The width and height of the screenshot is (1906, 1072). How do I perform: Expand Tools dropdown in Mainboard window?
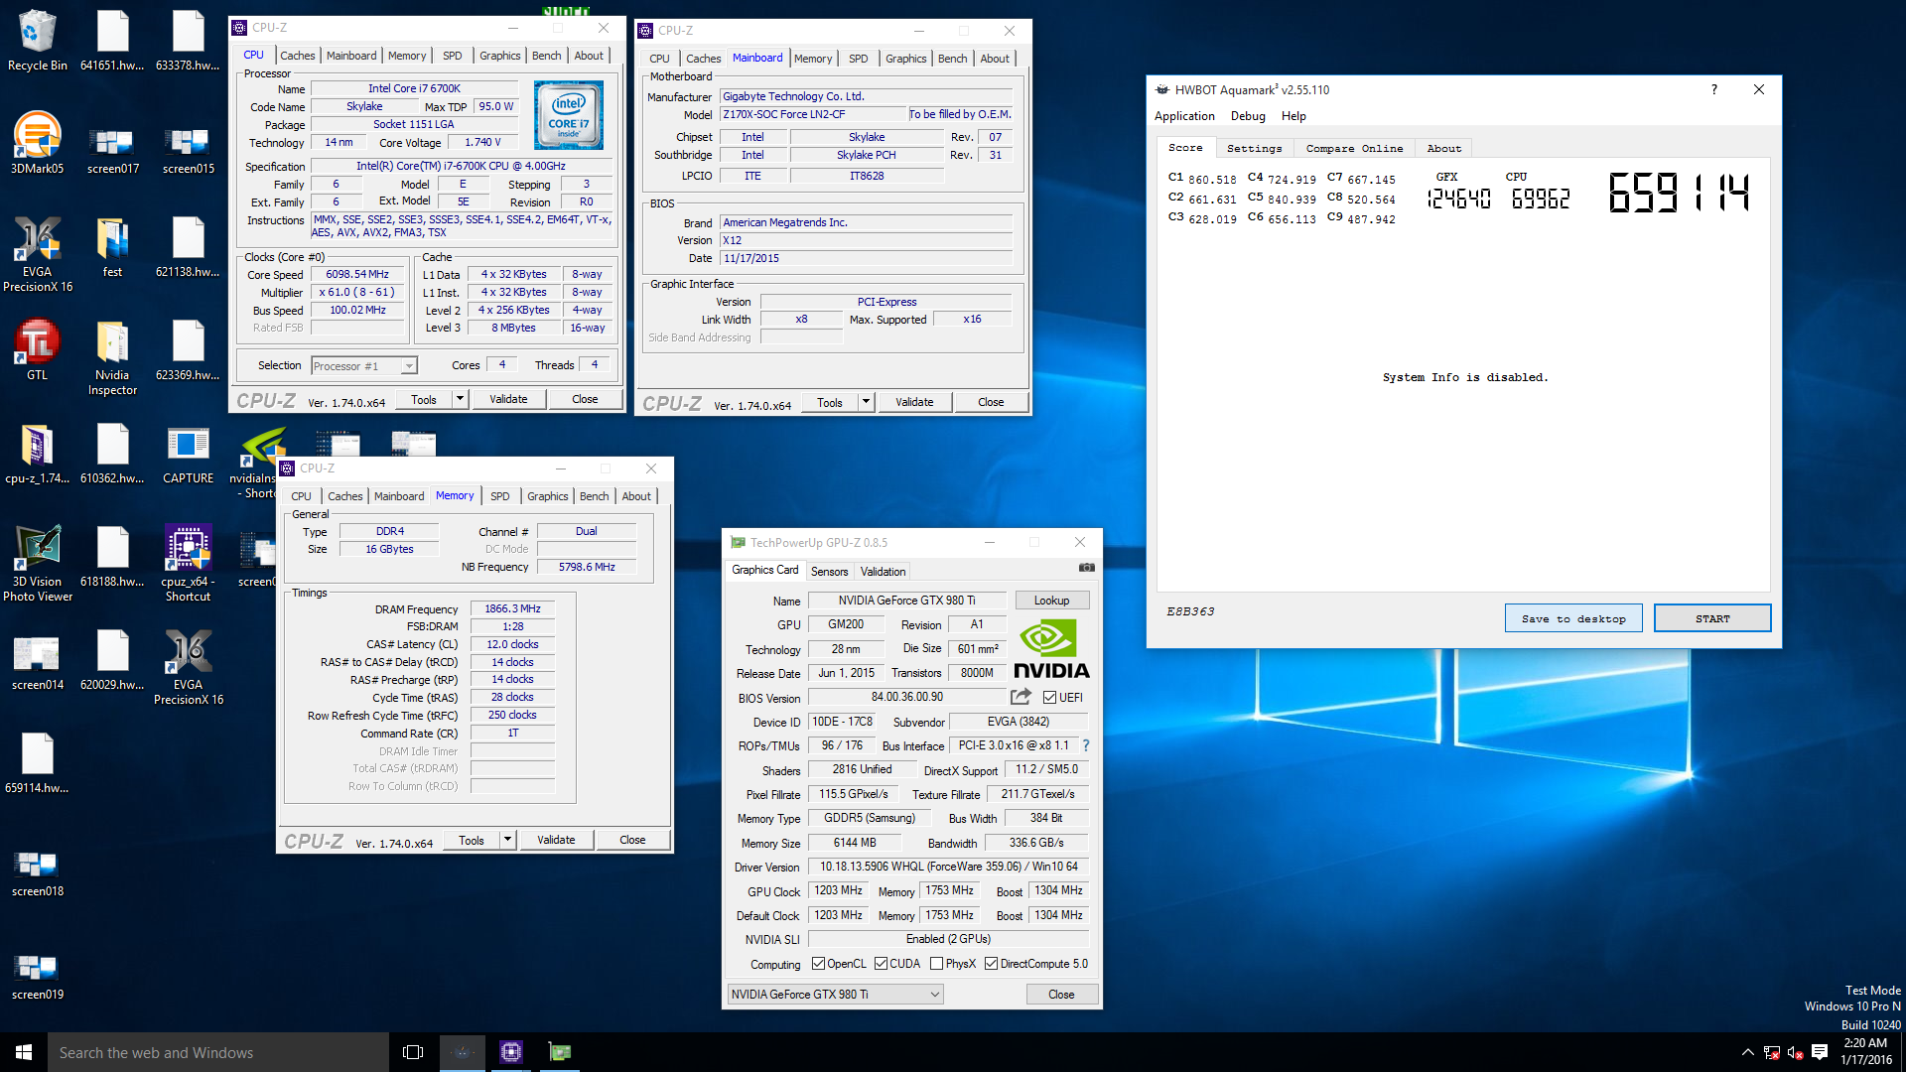(x=866, y=402)
